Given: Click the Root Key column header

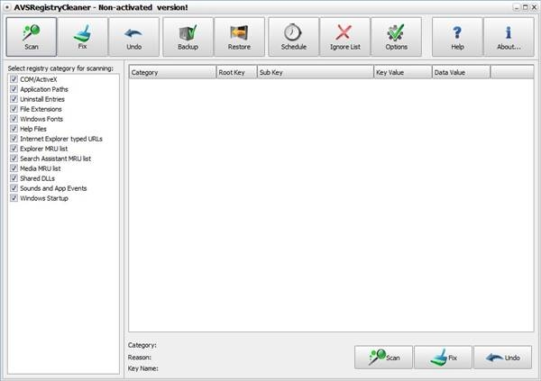Looking at the screenshot, I should pyautogui.click(x=236, y=72).
